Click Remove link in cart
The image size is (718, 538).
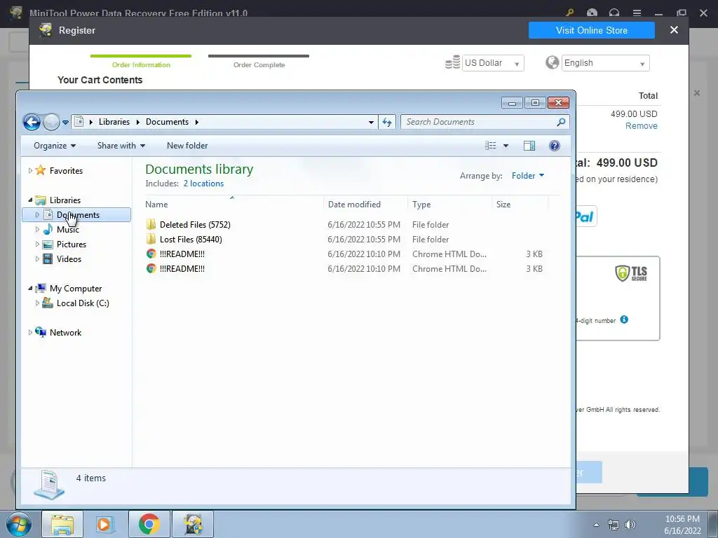pyautogui.click(x=641, y=126)
